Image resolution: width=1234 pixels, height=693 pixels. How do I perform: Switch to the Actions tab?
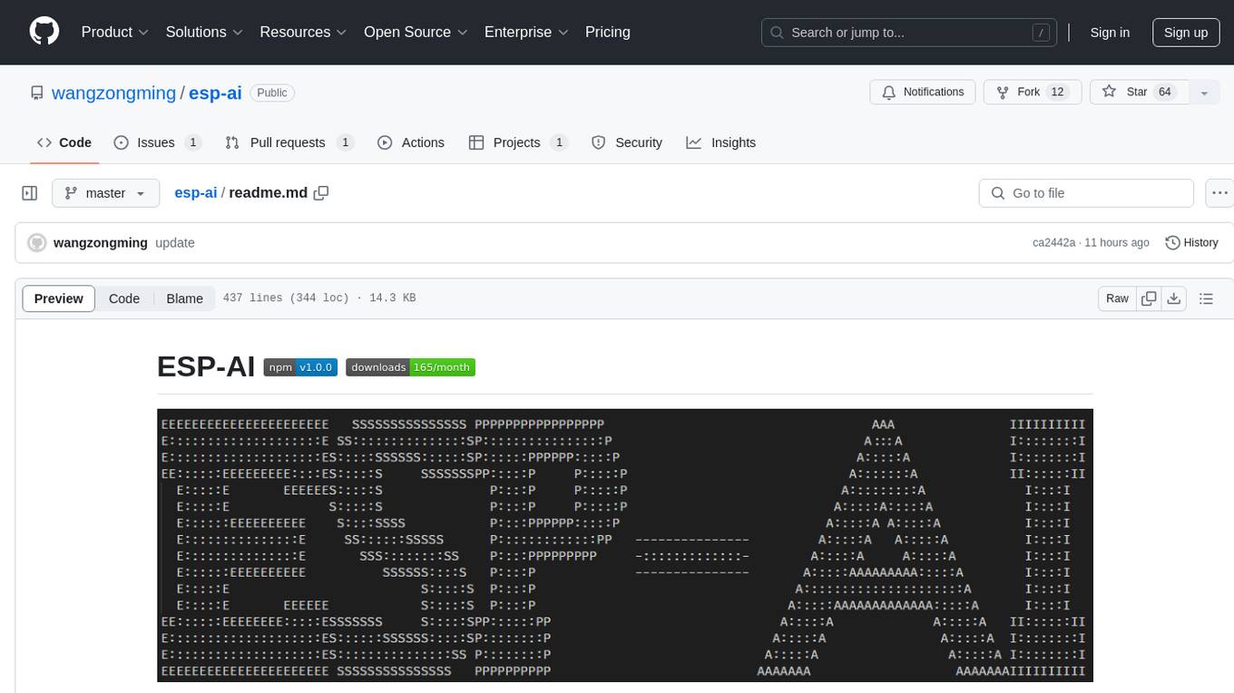click(411, 142)
